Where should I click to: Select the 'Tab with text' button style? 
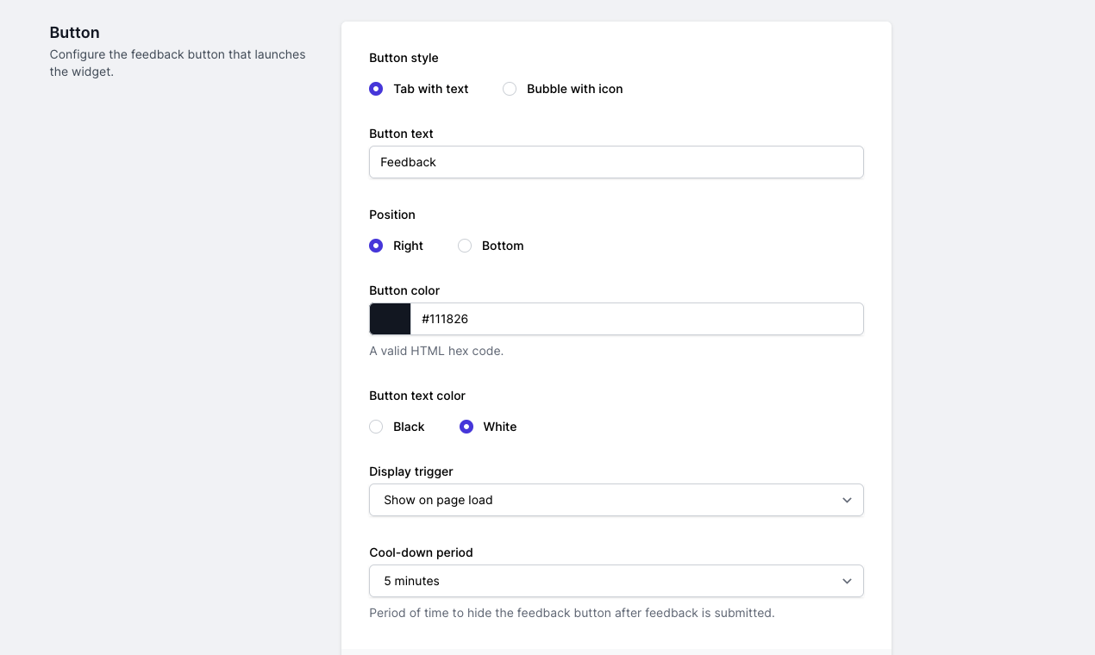point(376,89)
